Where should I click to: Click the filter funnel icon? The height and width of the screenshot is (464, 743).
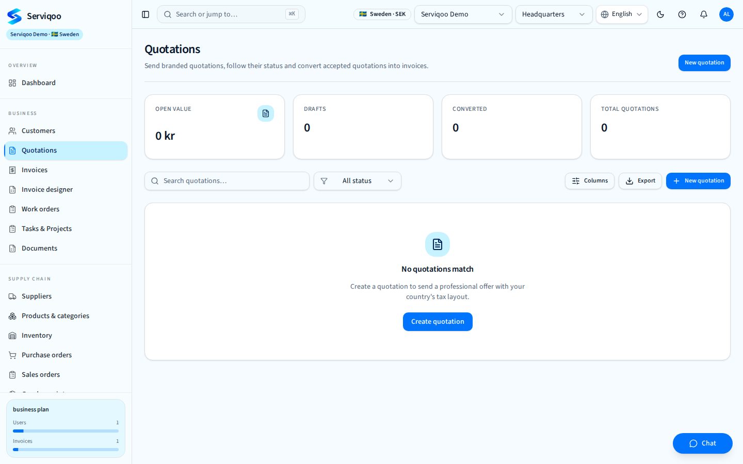pos(324,181)
